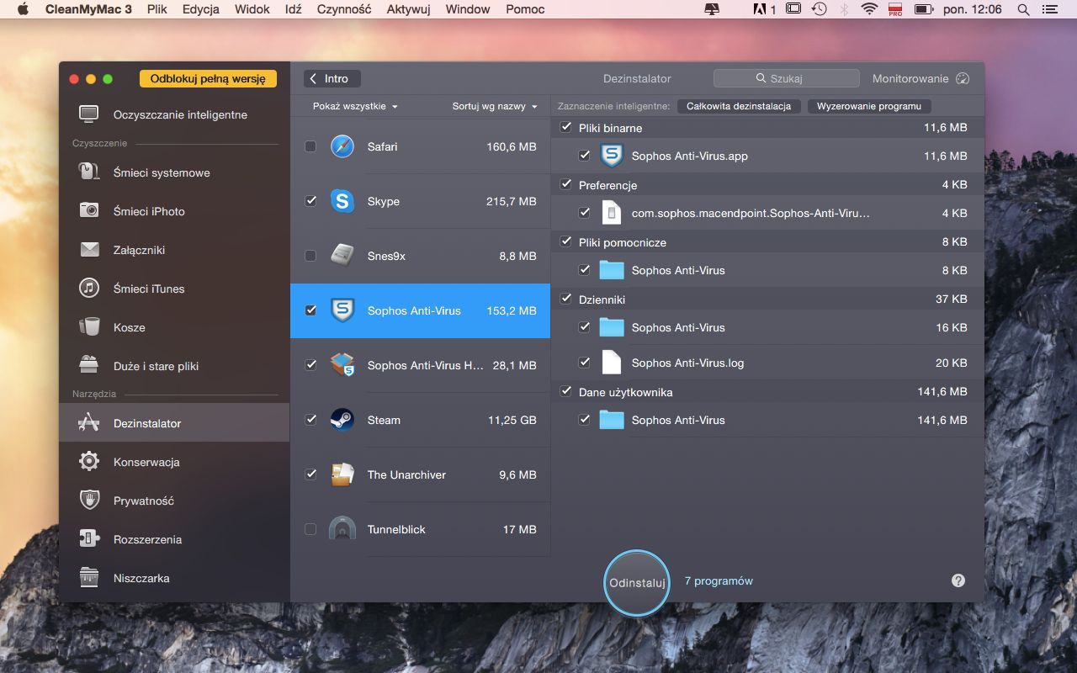Click The Unarchiver app icon
This screenshot has width=1077, height=673.
point(342,474)
